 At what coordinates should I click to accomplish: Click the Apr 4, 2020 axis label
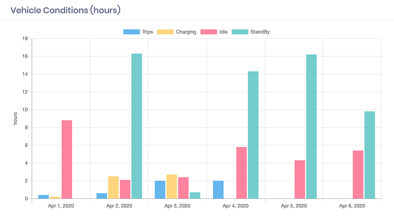click(x=236, y=206)
